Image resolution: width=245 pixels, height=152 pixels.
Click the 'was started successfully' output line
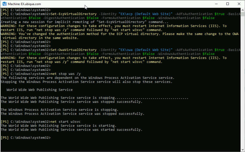(71, 130)
